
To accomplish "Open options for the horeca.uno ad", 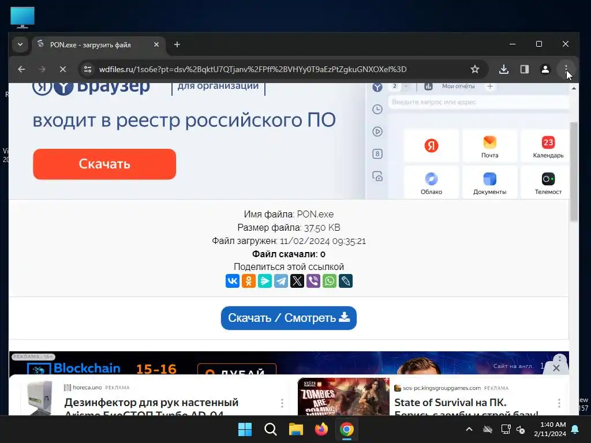I will pos(282,403).
